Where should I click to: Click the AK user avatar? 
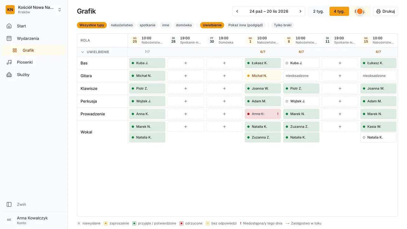9,220
